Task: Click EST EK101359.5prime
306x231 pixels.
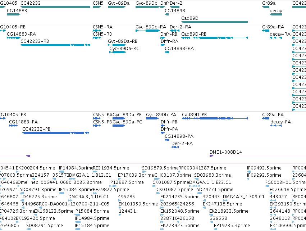Action: (x=138, y=204)
